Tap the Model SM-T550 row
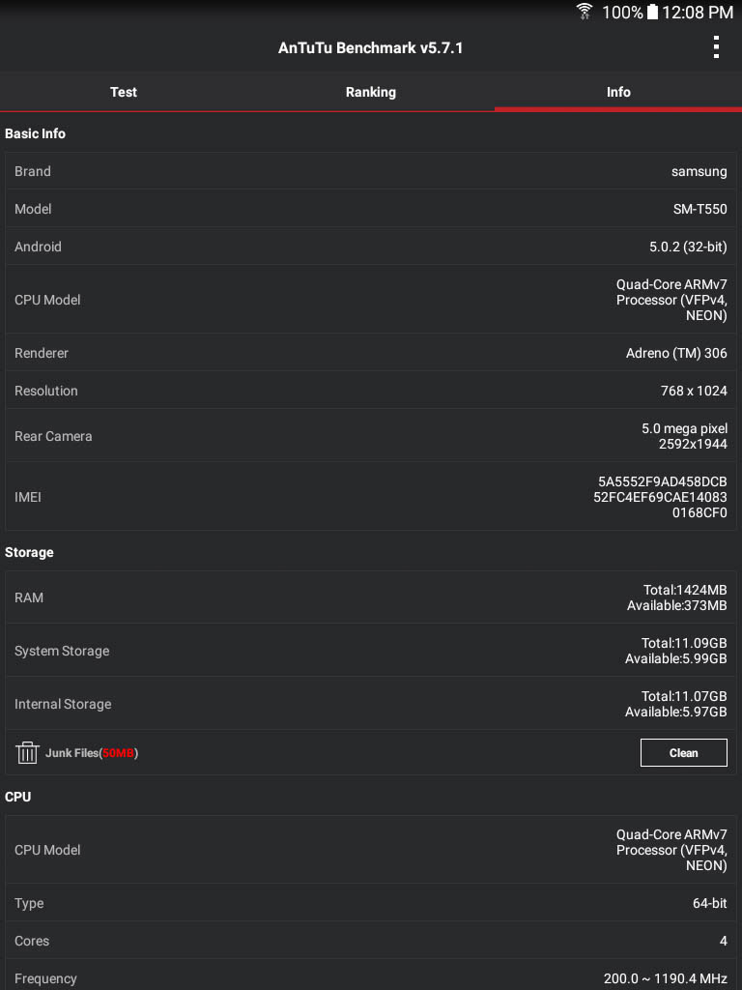Image resolution: width=742 pixels, height=990 pixels. 371,209
